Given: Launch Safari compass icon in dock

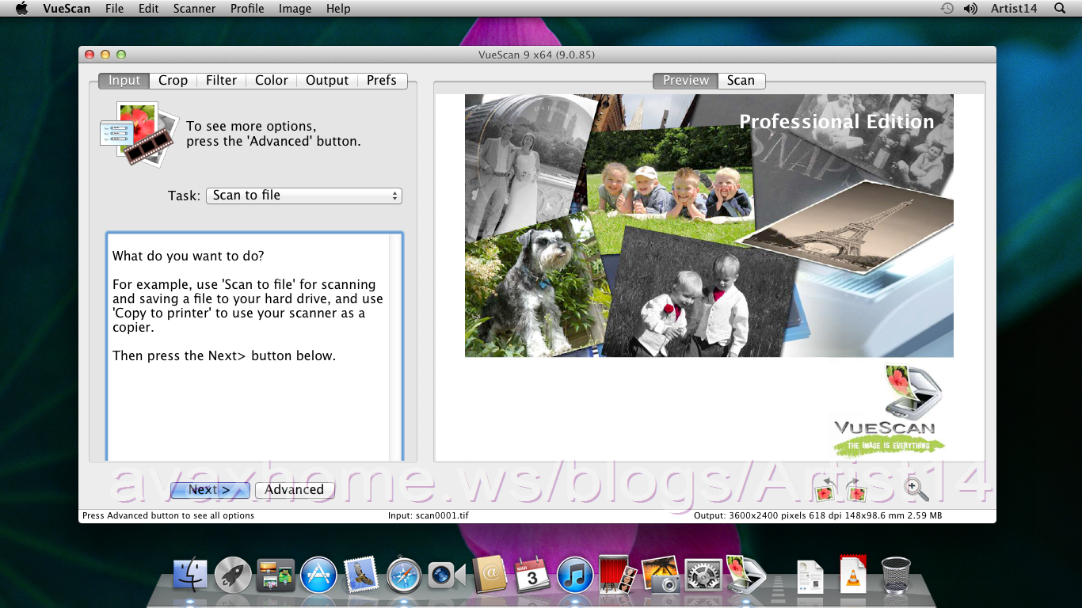Looking at the screenshot, I should [x=404, y=576].
